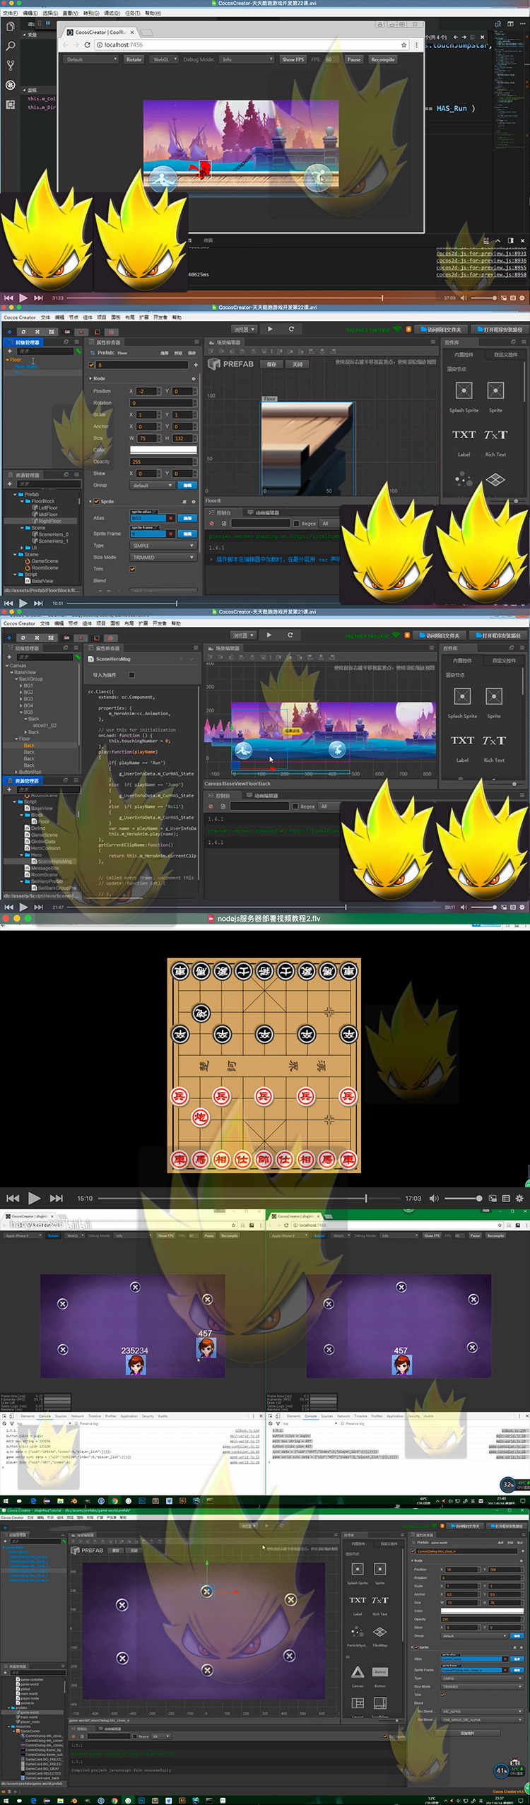Open 开发者 menu in Floor prefab editor
The width and height of the screenshot is (530, 1805).
pyautogui.click(x=160, y=317)
